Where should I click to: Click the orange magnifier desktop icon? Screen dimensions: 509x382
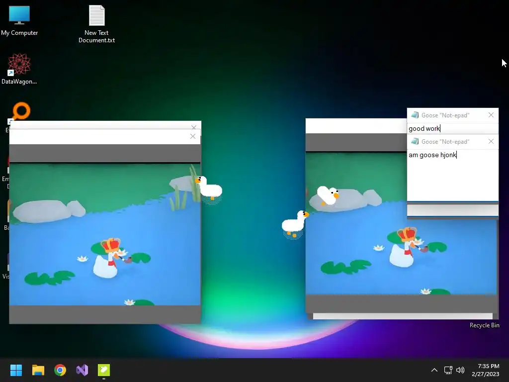point(21,111)
